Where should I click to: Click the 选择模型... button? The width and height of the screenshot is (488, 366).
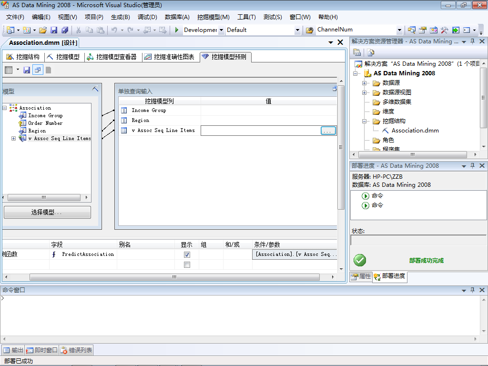coord(47,212)
